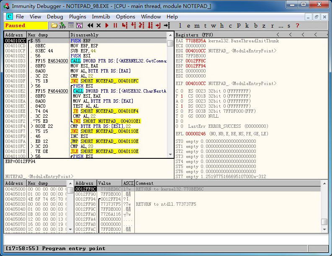Toggle the A flag value
Image resolution: width=332 pixels, height=256 pixels.
tap(182, 101)
